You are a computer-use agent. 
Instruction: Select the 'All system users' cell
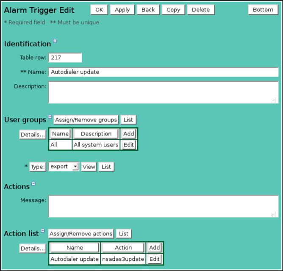(x=96, y=145)
